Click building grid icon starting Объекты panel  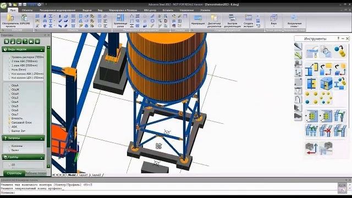37,16
